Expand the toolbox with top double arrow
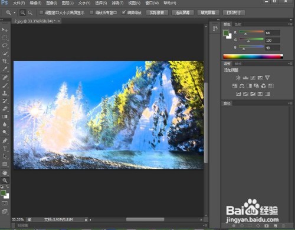 (2, 19)
